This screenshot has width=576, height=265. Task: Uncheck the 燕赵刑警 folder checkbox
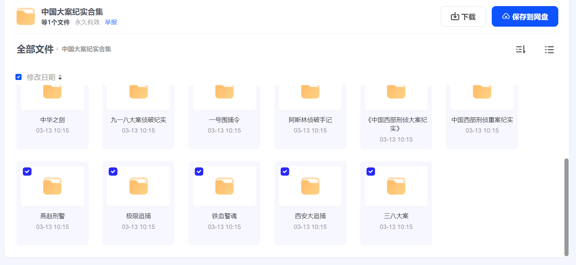coord(27,172)
